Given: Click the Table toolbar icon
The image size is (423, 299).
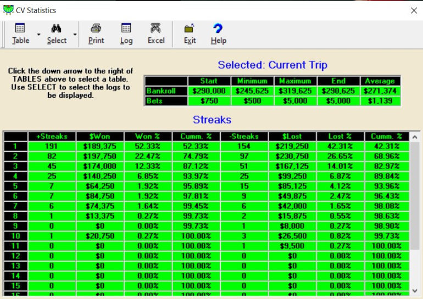Looking at the screenshot, I should (x=20, y=29).
